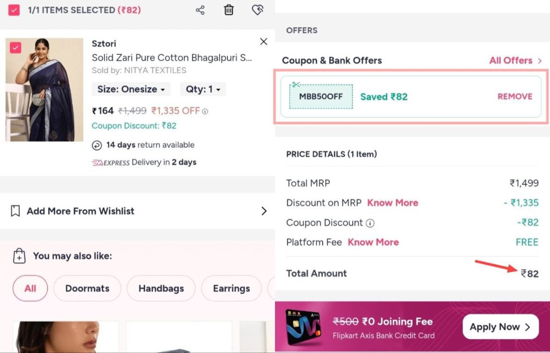This screenshot has height=353, width=550.
Task: Toggle the select-all items checkbox
Action: (14, 10)
